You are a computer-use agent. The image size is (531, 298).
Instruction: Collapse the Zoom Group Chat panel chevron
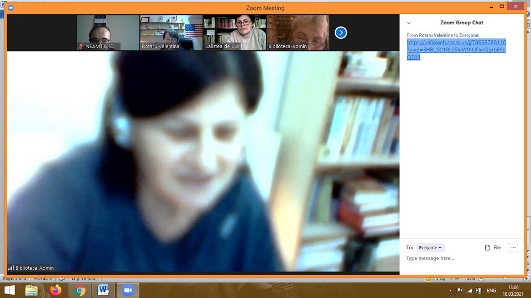coord(409,23)
